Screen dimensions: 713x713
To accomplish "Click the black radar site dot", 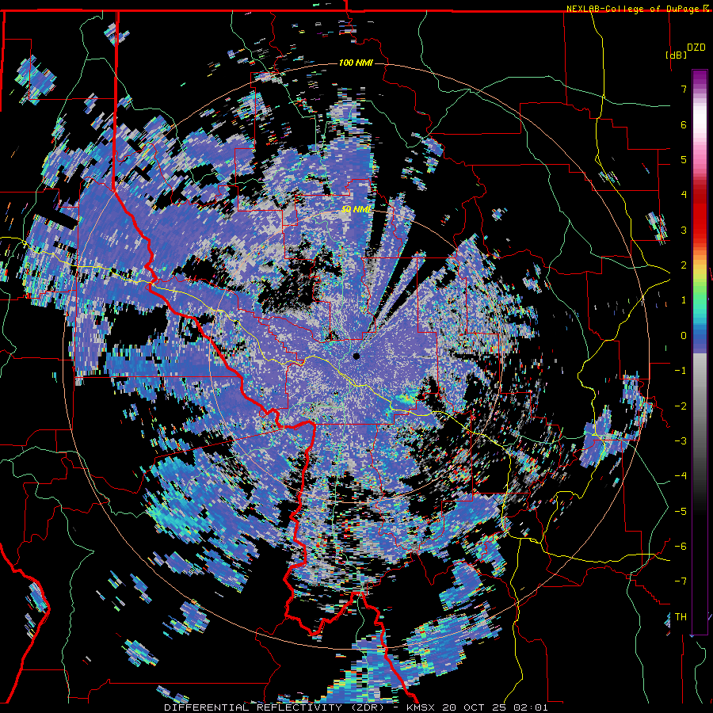I will tap(356, 356).
